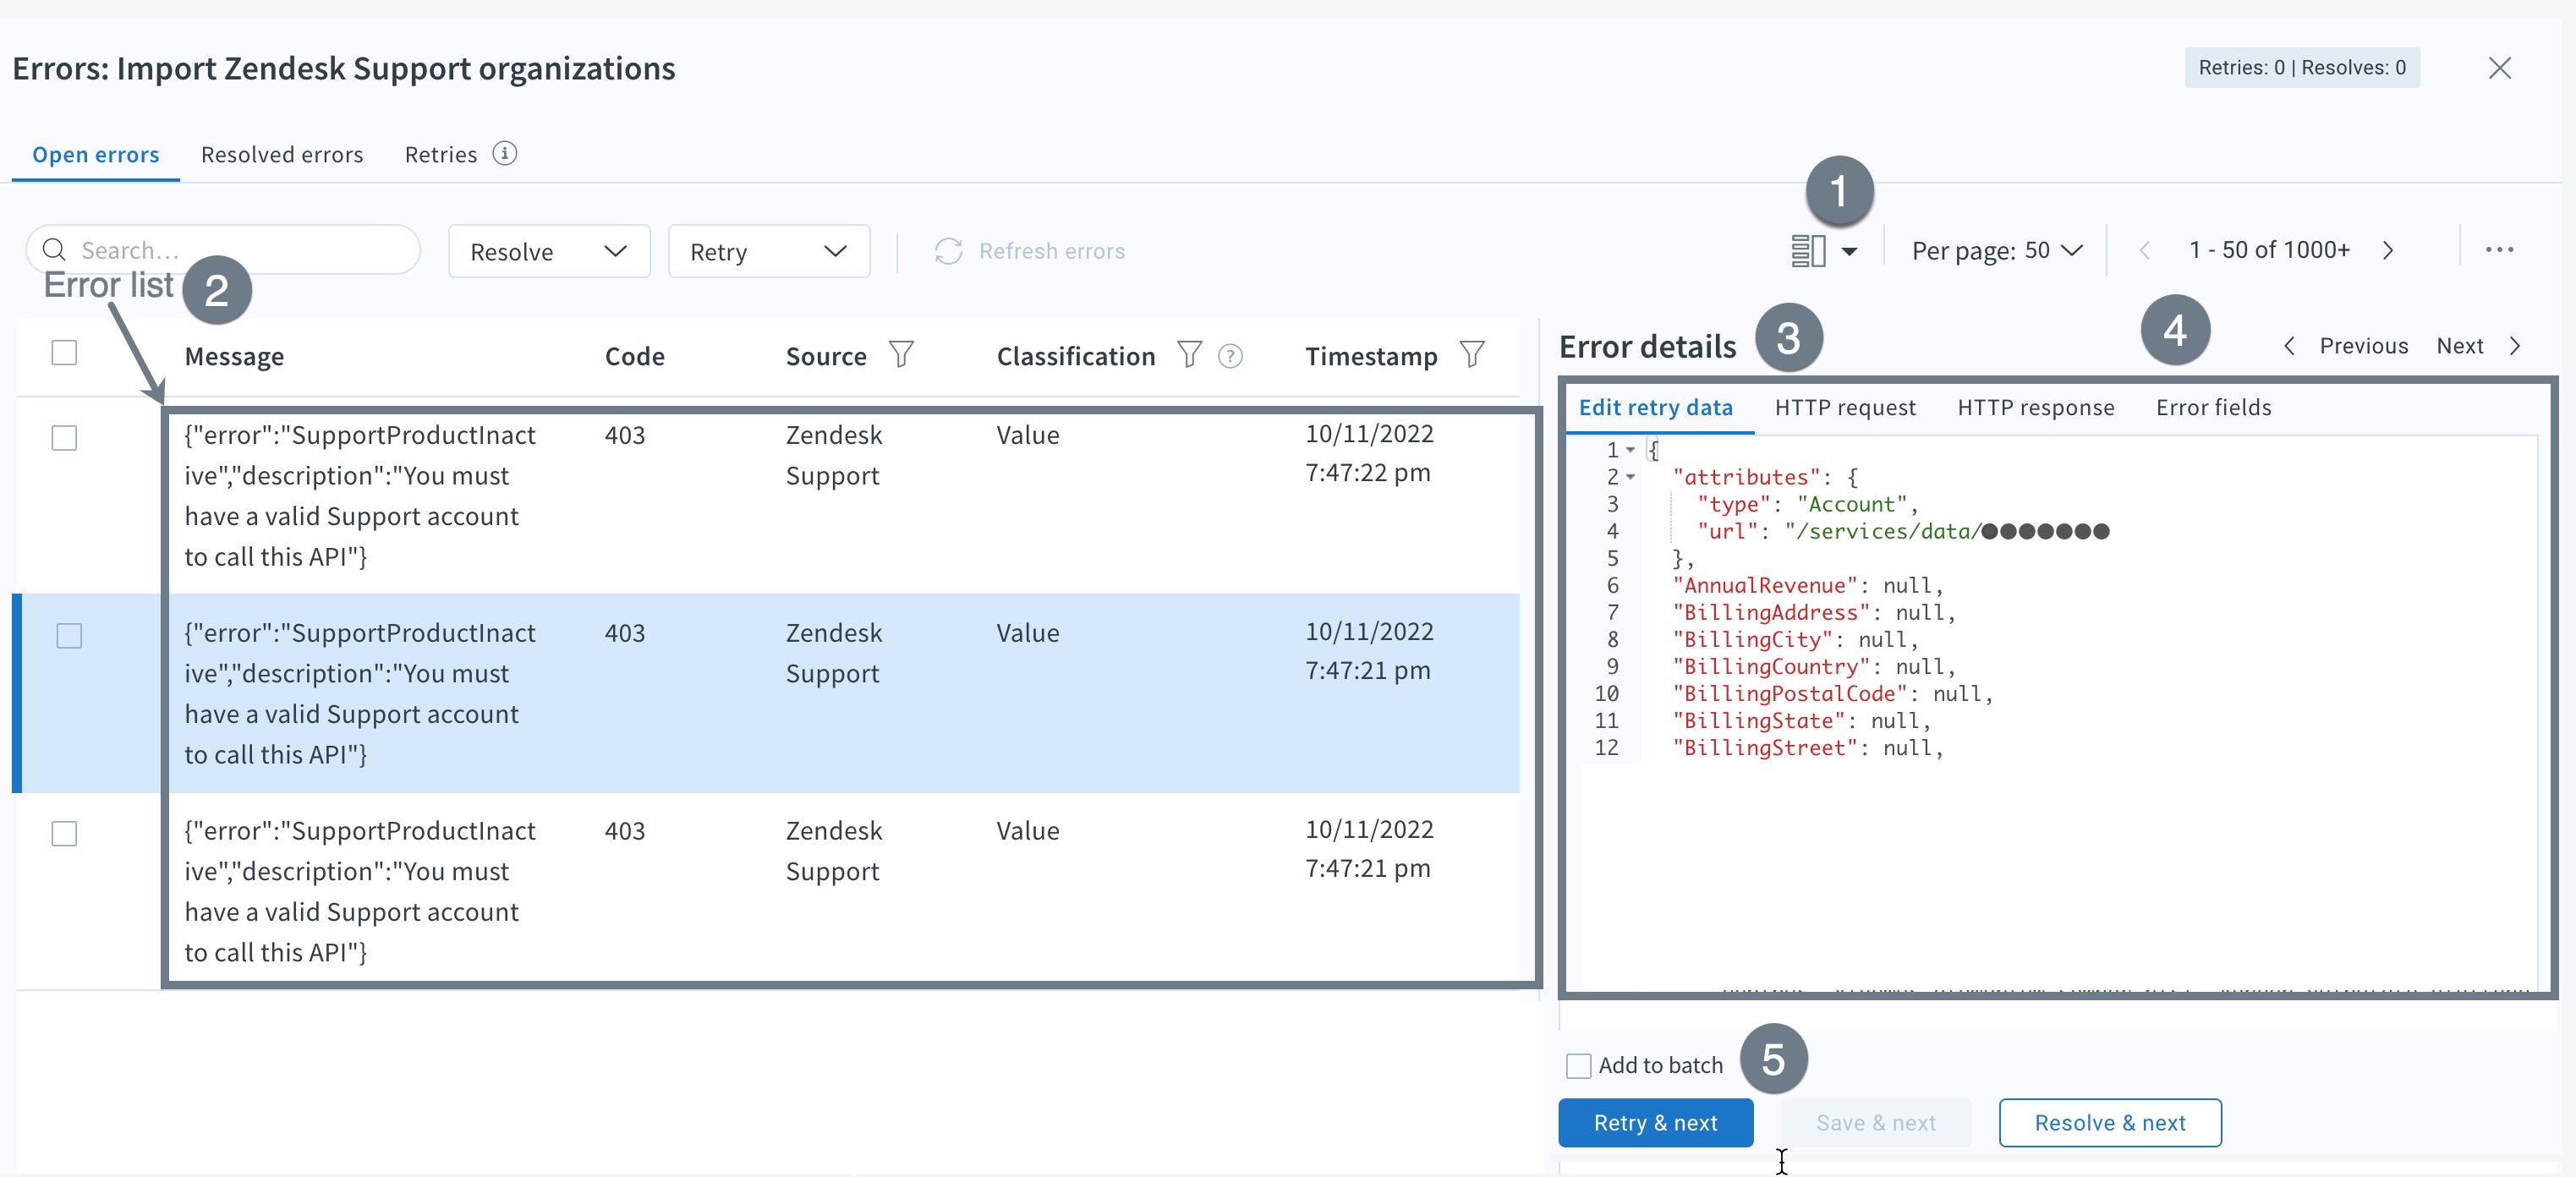The height and width of the screenshot is (1177, 2576).
Task: Switch to Retries tab
Action: 440,155
